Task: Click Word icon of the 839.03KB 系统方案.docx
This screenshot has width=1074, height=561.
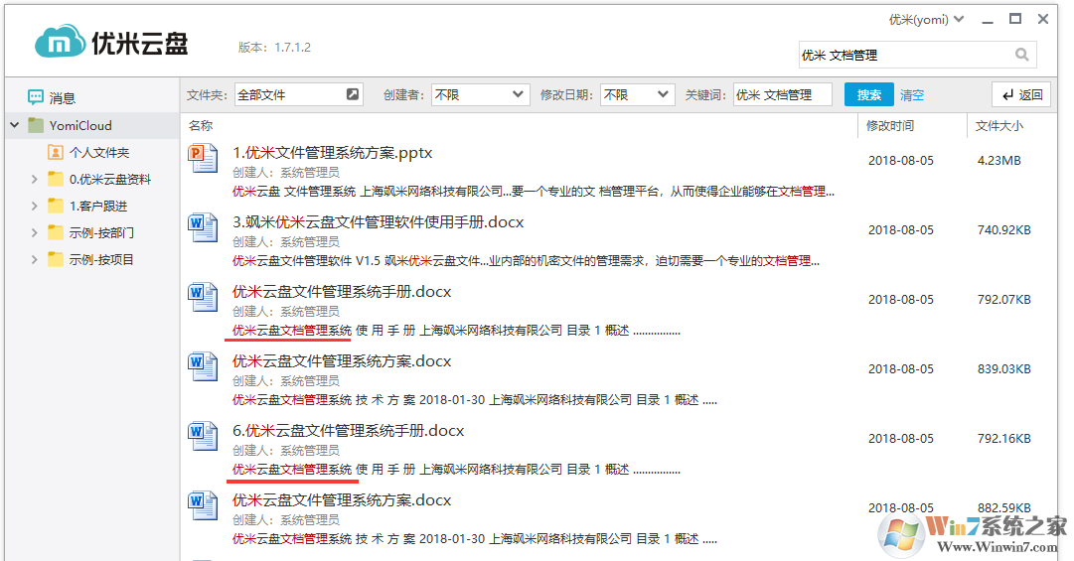Action: (x=203, y=366)
